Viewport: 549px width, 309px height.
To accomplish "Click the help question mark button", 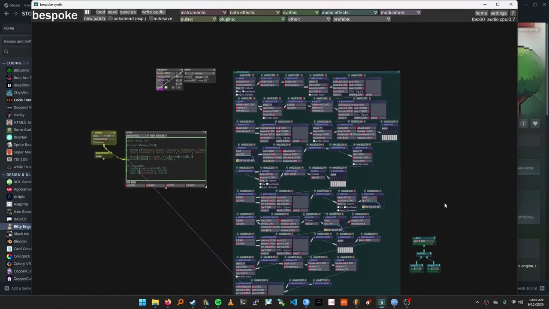I will pyautogui.click(x=513, y=13).
